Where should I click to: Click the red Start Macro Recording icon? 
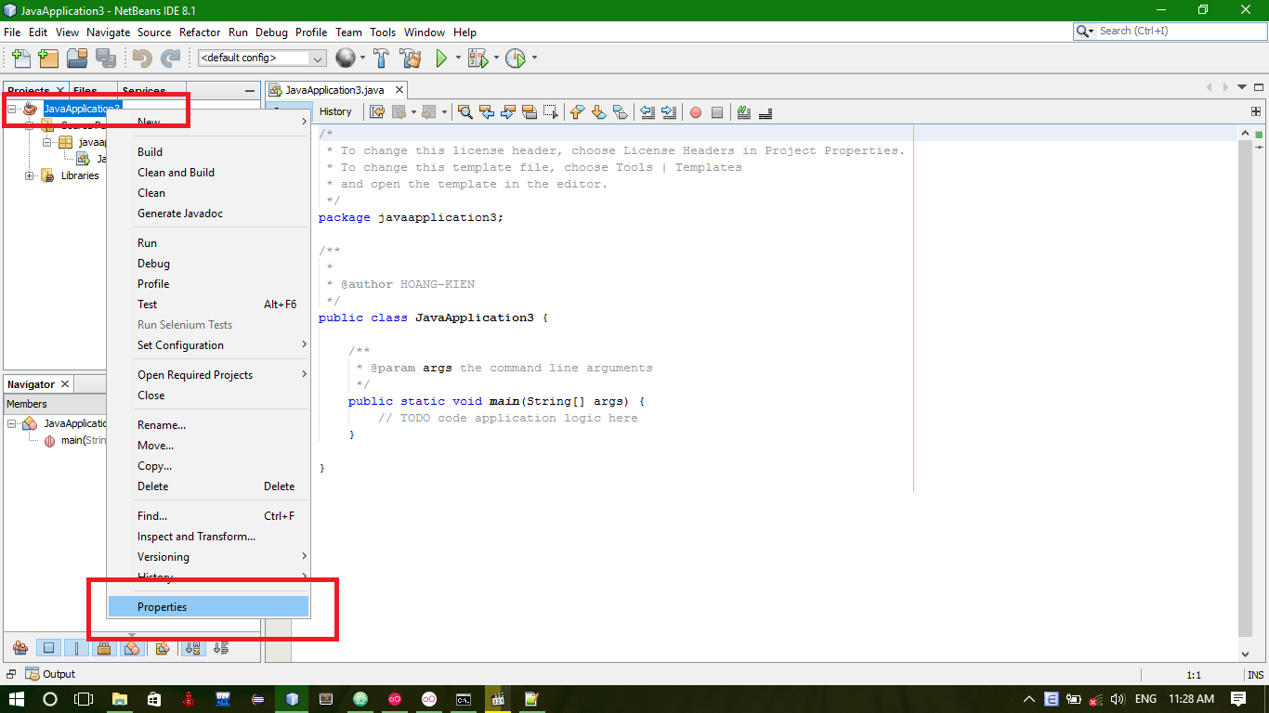pyautogui.click(x=696, y=112)
